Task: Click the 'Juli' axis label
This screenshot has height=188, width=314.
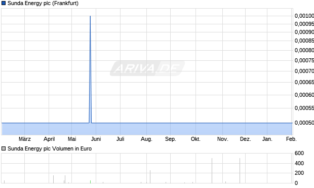Action: (121, 139)
